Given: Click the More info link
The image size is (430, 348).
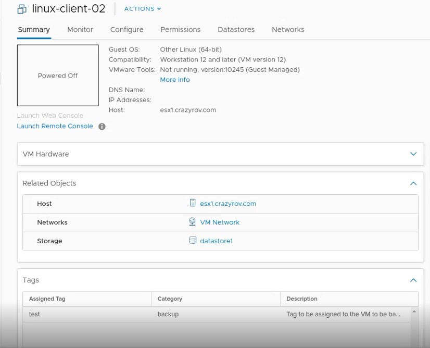Looking at the screenshot, I should click(x=175, y=80).
